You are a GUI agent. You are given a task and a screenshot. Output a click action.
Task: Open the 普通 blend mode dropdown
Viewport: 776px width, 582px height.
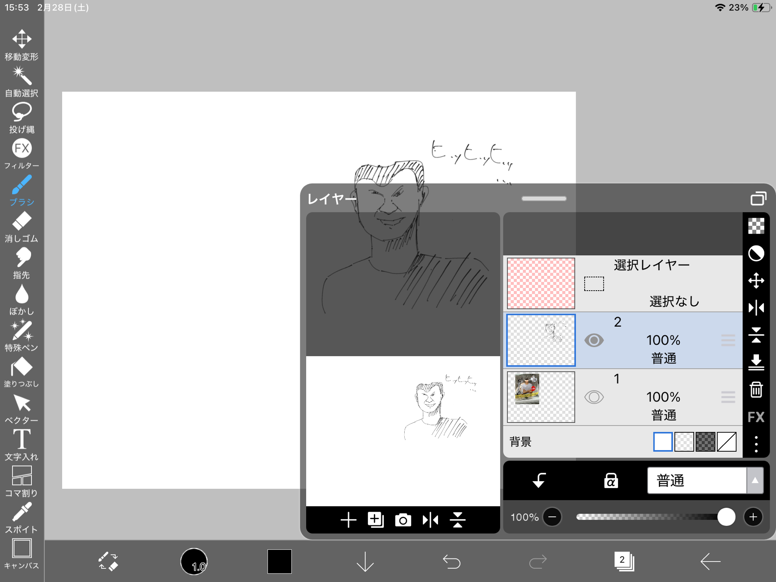[704, 481]
